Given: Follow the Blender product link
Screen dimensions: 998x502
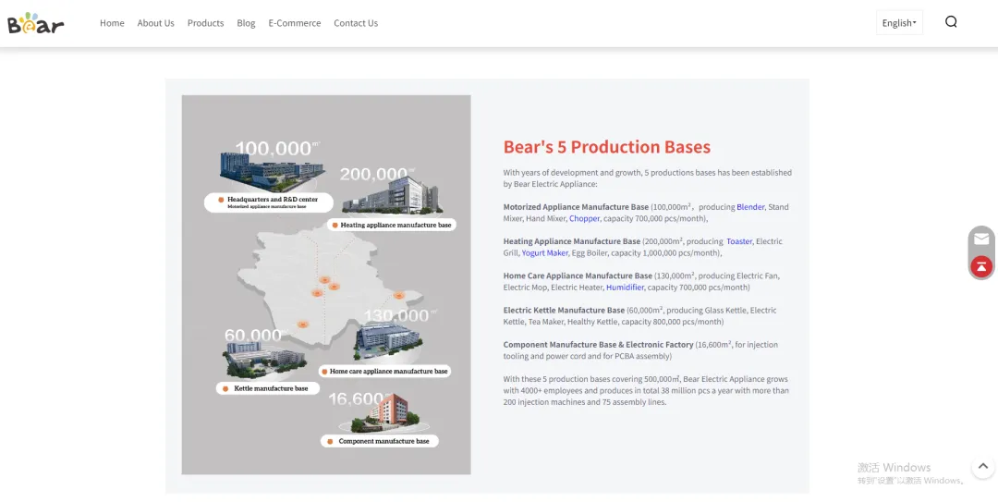Looking at the screenshot, I should 750,207.
